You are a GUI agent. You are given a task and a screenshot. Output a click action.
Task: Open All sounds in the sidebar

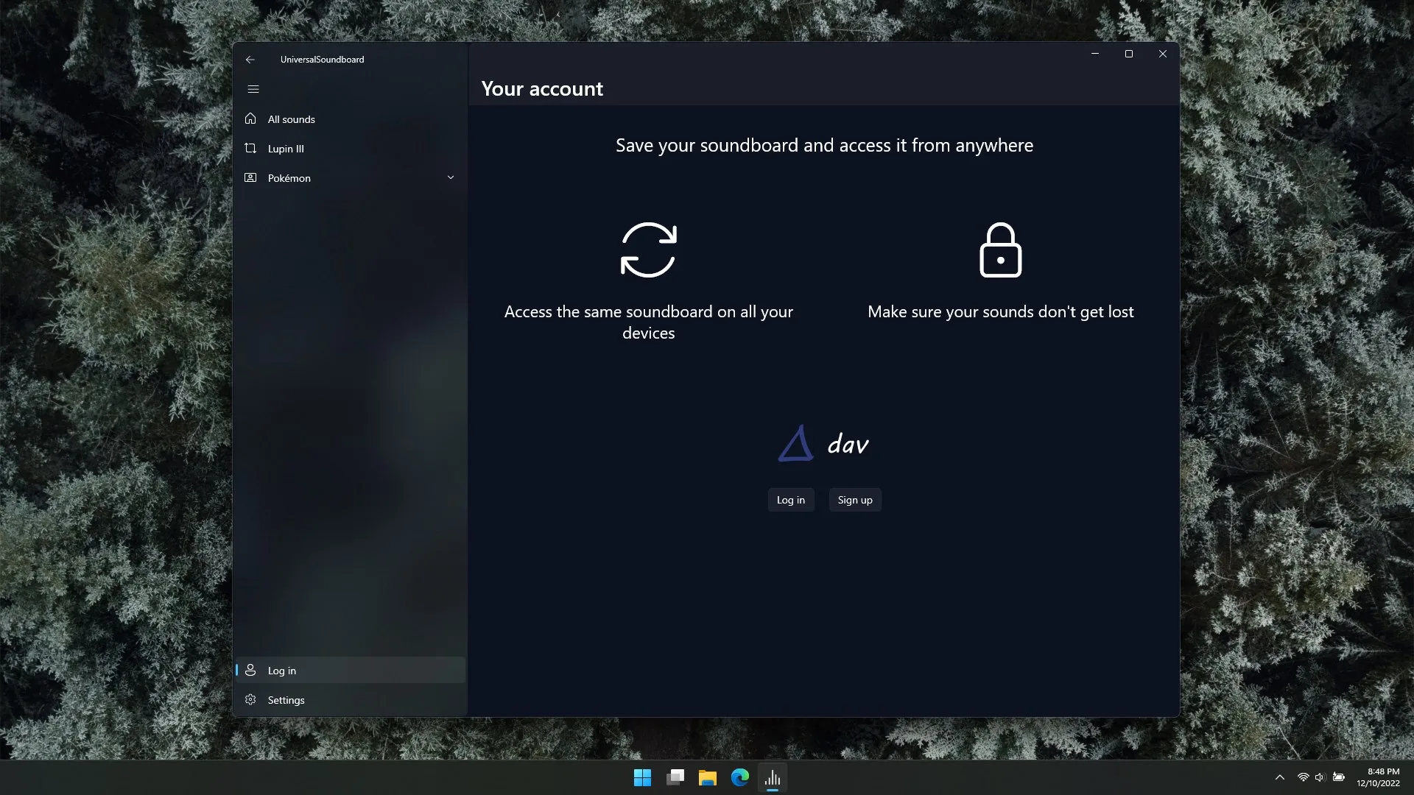pos(351,119)
